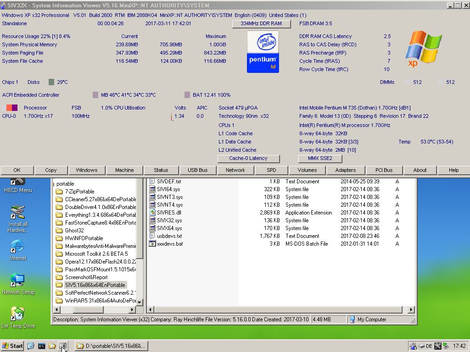Click the camera screenshot quick launch icon

[63, 346]
